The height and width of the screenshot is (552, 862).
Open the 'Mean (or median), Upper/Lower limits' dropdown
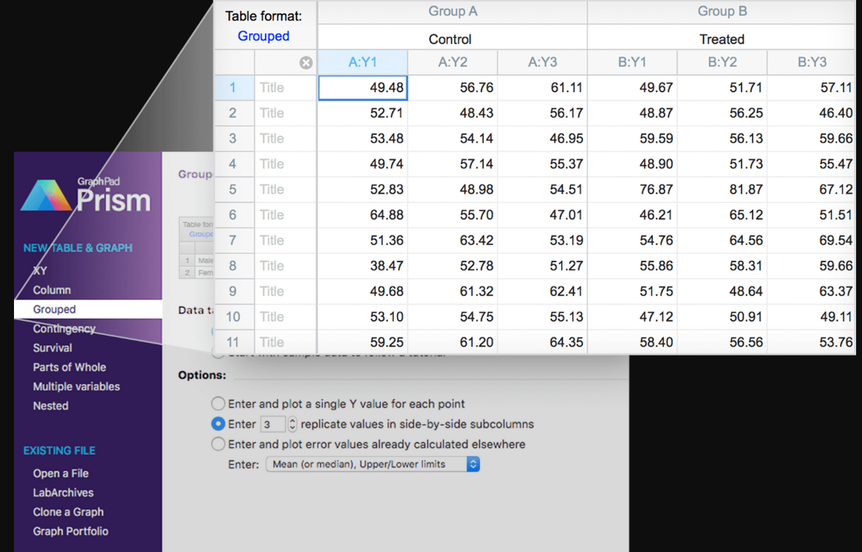point(372,464)
